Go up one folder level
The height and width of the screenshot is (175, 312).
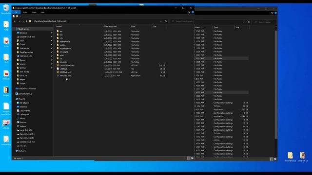pos(26,21)
